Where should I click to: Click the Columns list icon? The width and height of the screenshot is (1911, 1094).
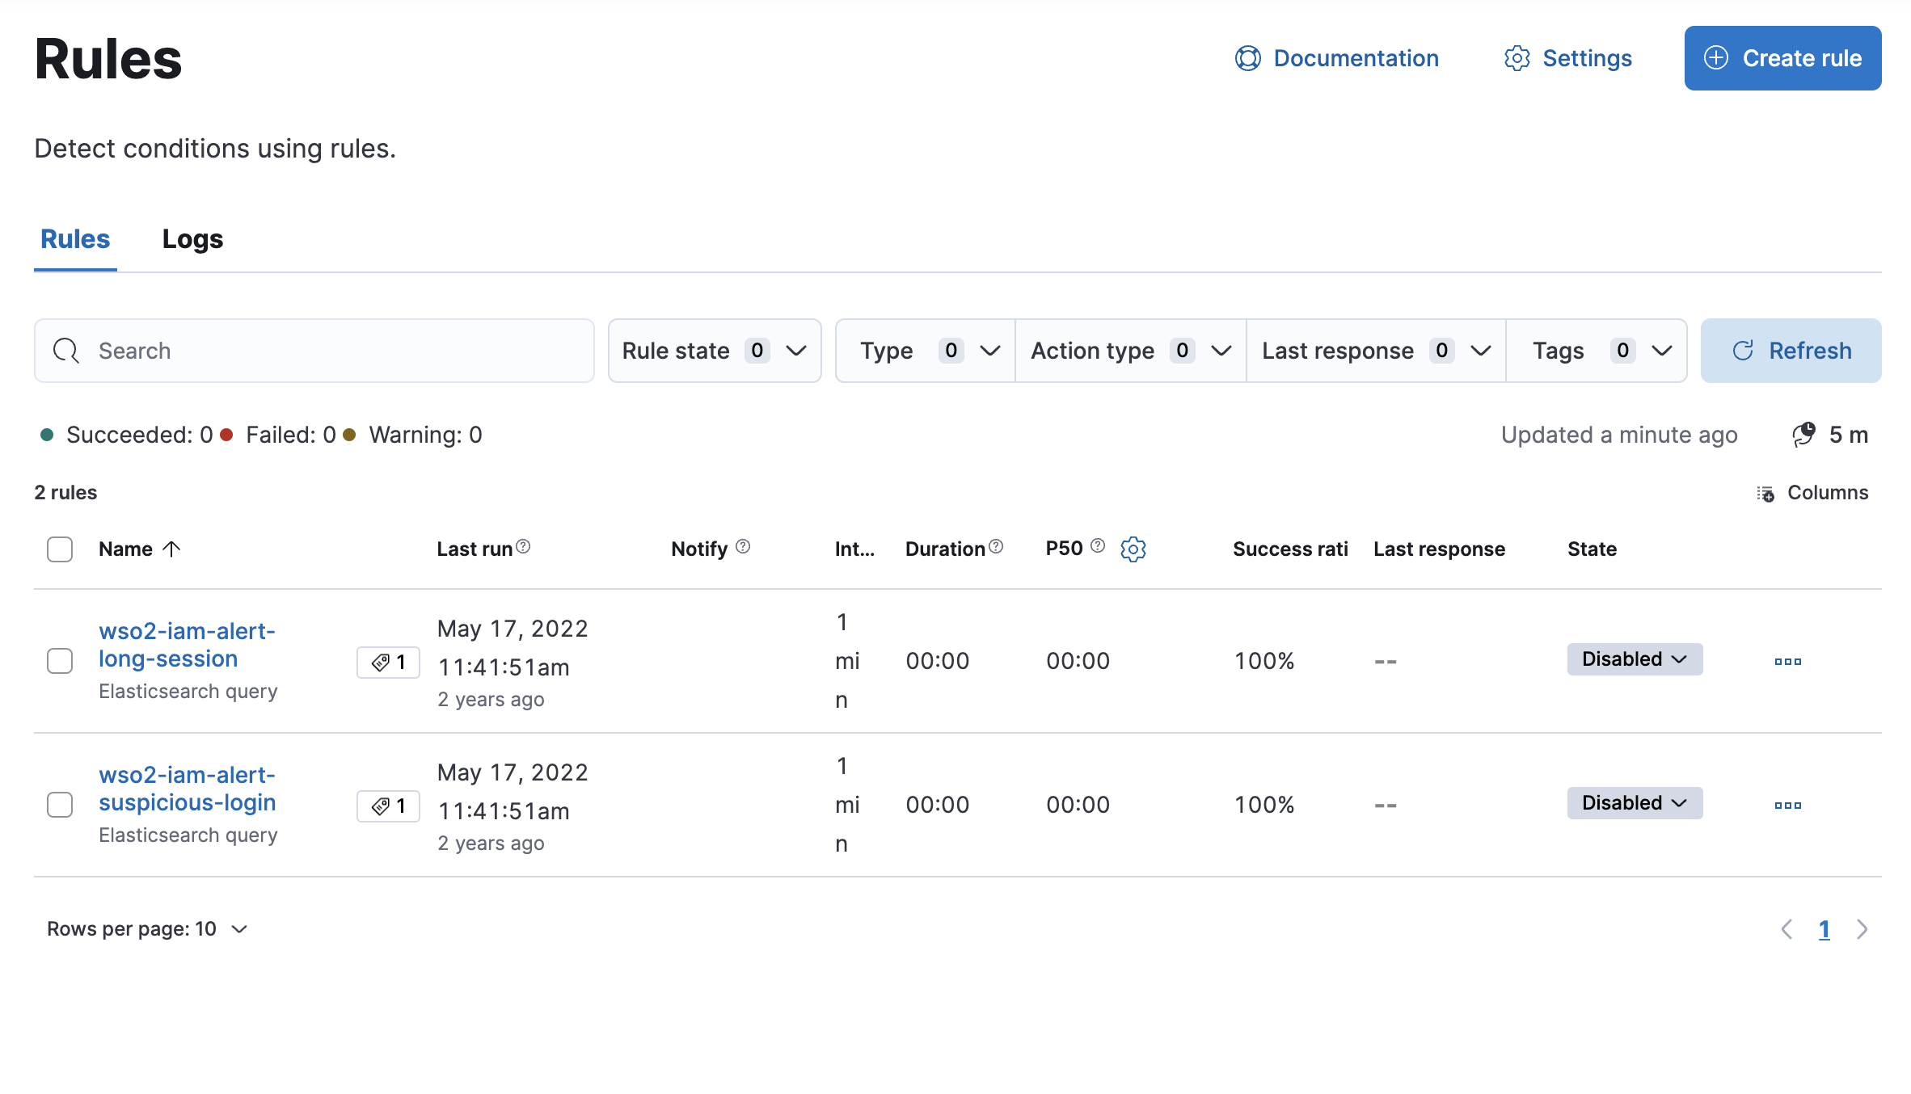(x=1765, y=493)
